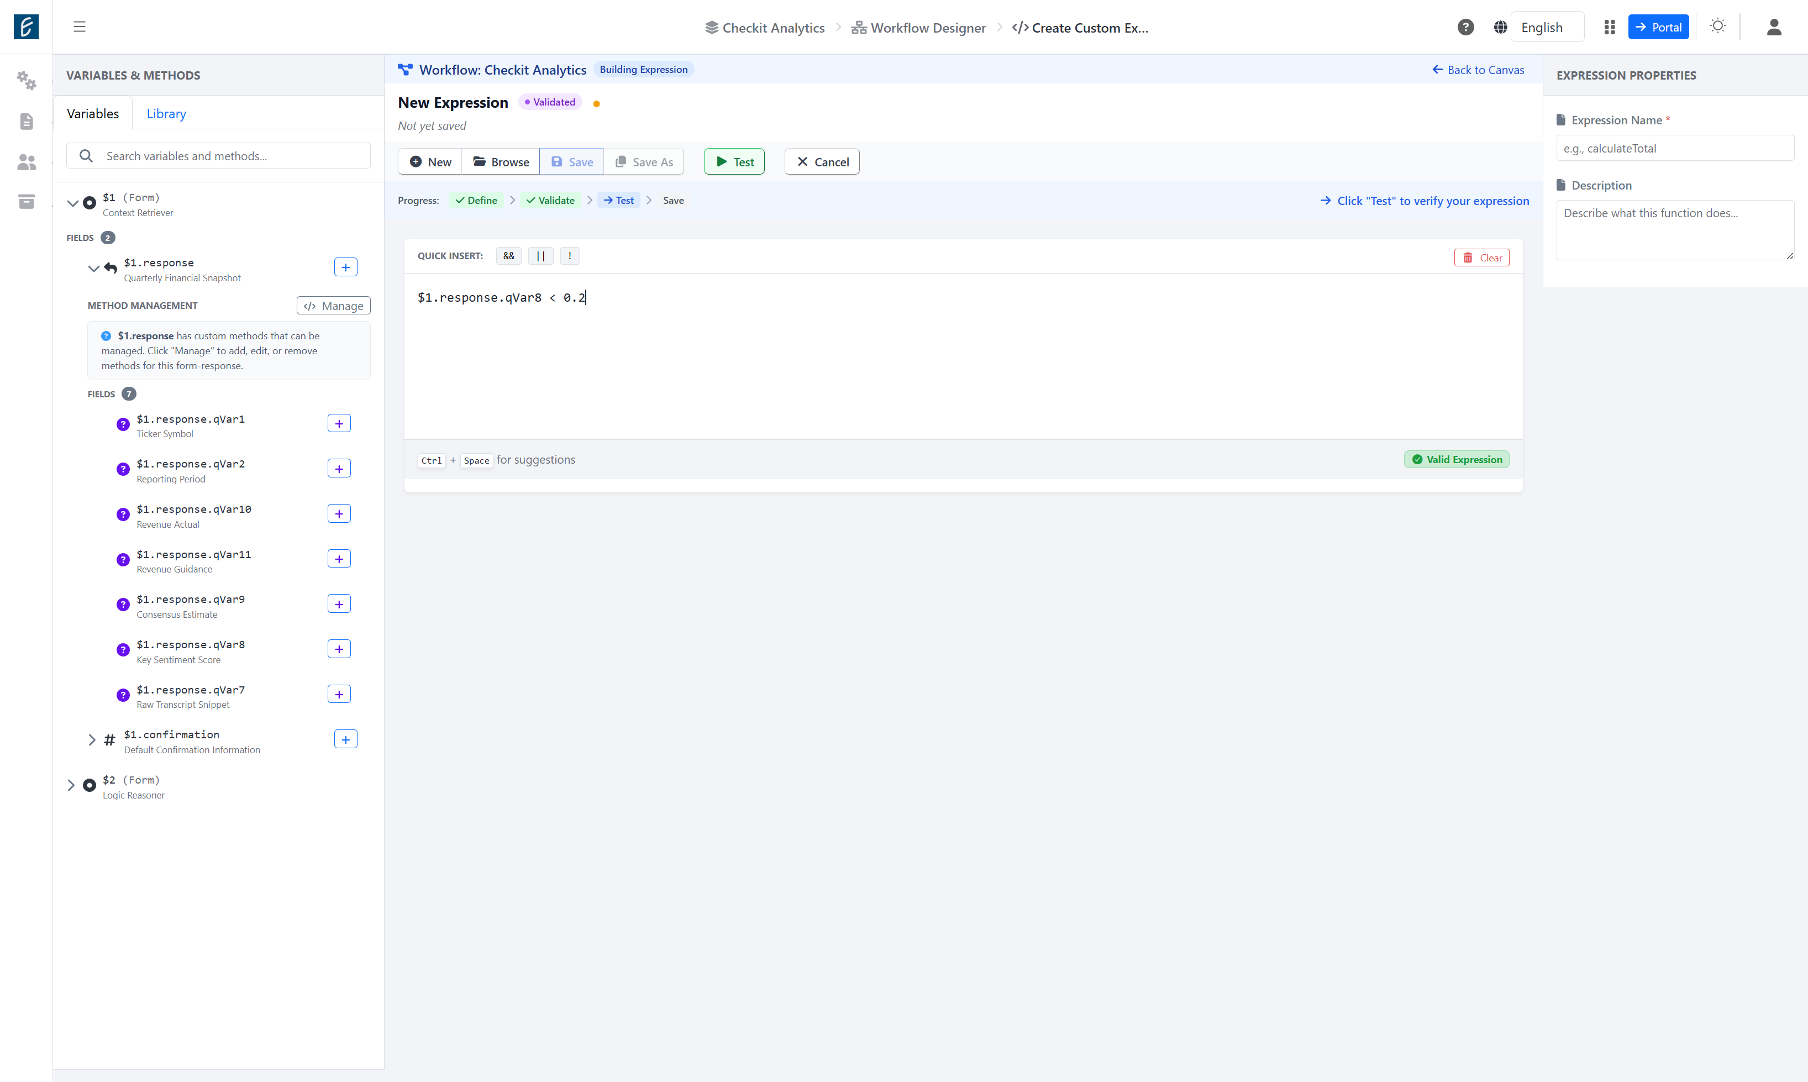Click Back to Canvas link

click(x=1479, y=70)
